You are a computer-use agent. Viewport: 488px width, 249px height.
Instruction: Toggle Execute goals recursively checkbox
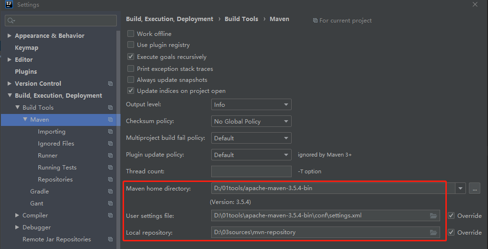click(131, 57)
